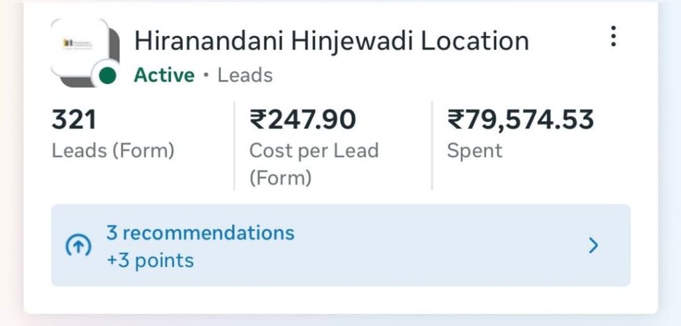Select the 321 leads count
Image resolution: width=681 pixels, height=326 pixels.
[x=74, y=120]
